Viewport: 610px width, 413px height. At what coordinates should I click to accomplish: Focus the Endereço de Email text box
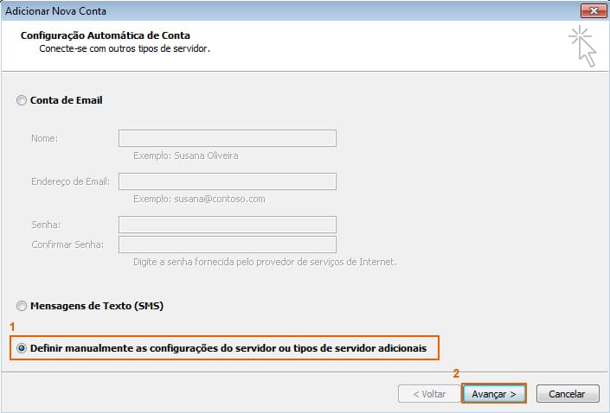pos(227,181)
